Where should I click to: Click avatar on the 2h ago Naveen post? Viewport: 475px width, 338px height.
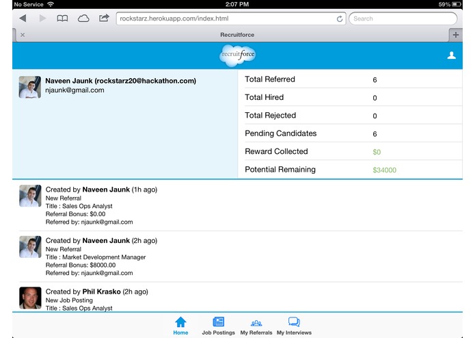coord(30,247)
